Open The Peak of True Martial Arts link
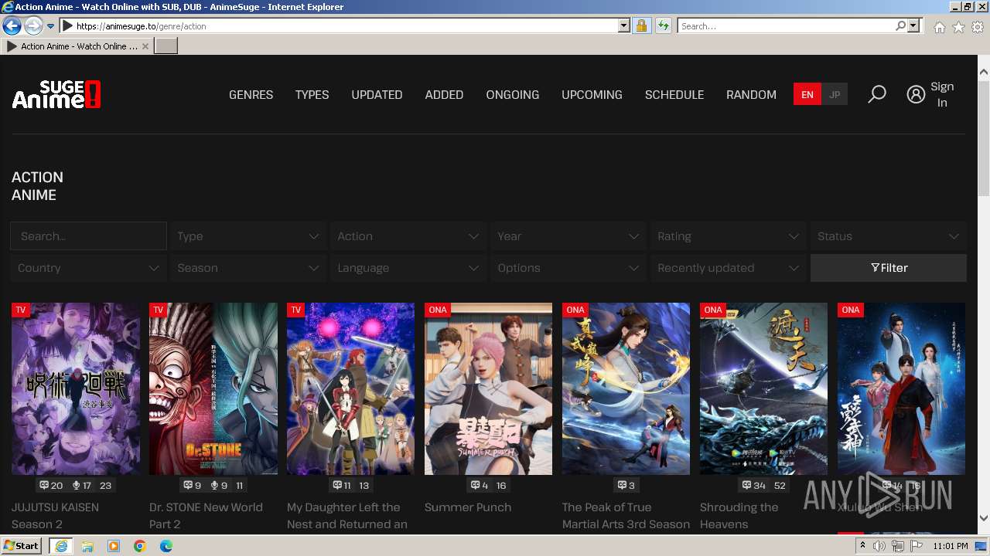 626,516
